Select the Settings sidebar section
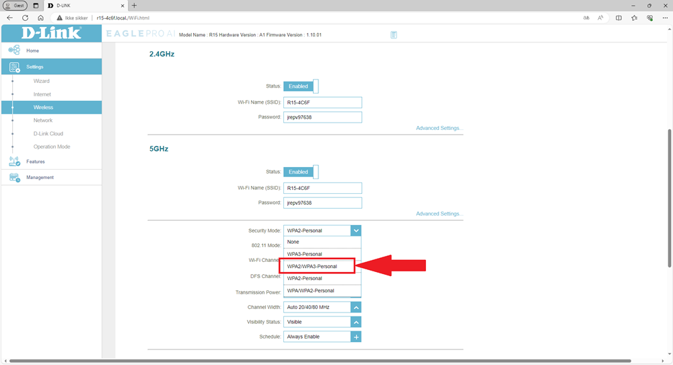 point(52,67)
